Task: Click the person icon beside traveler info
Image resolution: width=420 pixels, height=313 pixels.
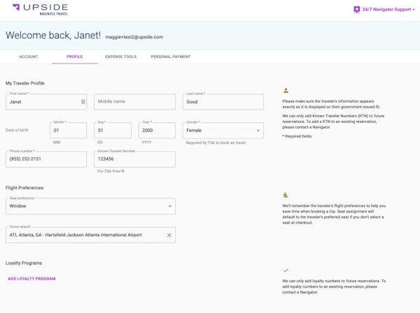Action: pyautogui.click(x=286, y=90)
